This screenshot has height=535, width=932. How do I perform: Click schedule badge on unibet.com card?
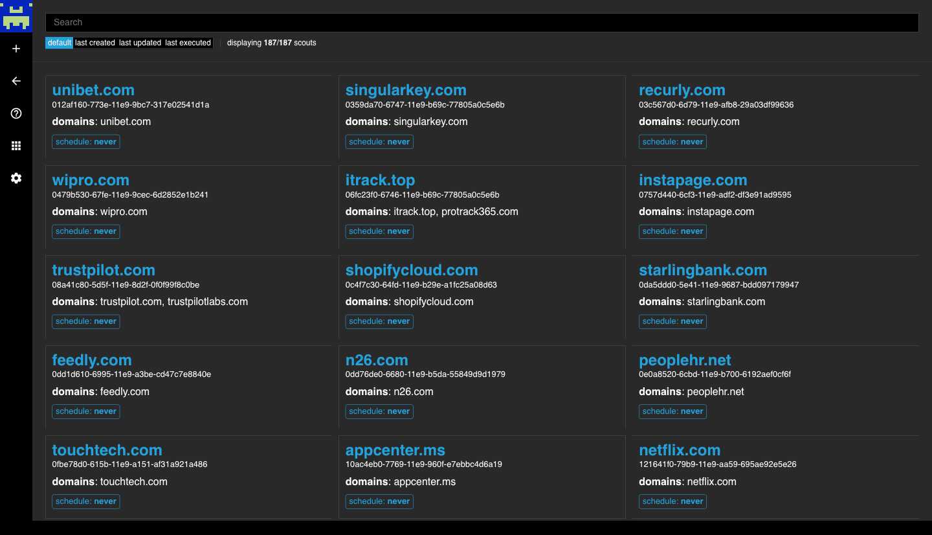(86, 142)
